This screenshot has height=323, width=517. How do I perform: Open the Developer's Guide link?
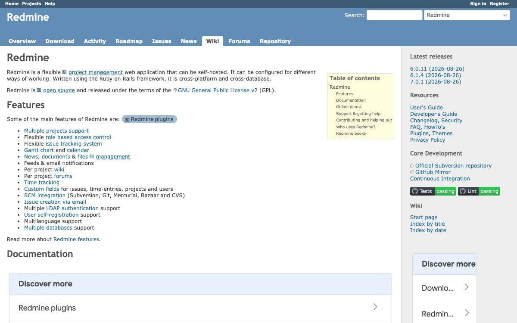434,114
